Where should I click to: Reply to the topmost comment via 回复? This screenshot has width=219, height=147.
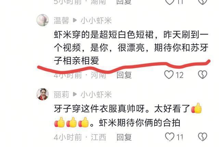[x=124, y=2]
